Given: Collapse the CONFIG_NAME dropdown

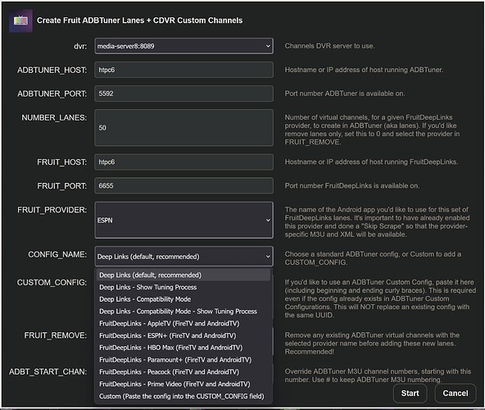Looking at the screenshot, I should [184, 257].
